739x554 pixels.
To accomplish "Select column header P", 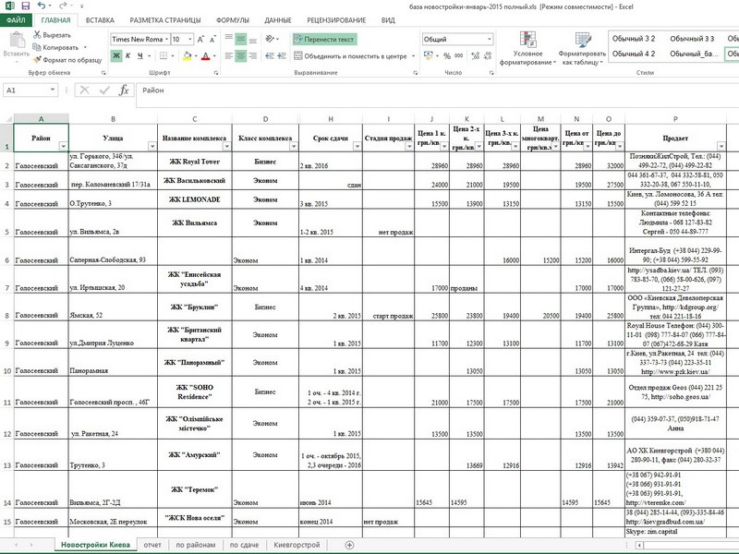I will tap(675, 119).
